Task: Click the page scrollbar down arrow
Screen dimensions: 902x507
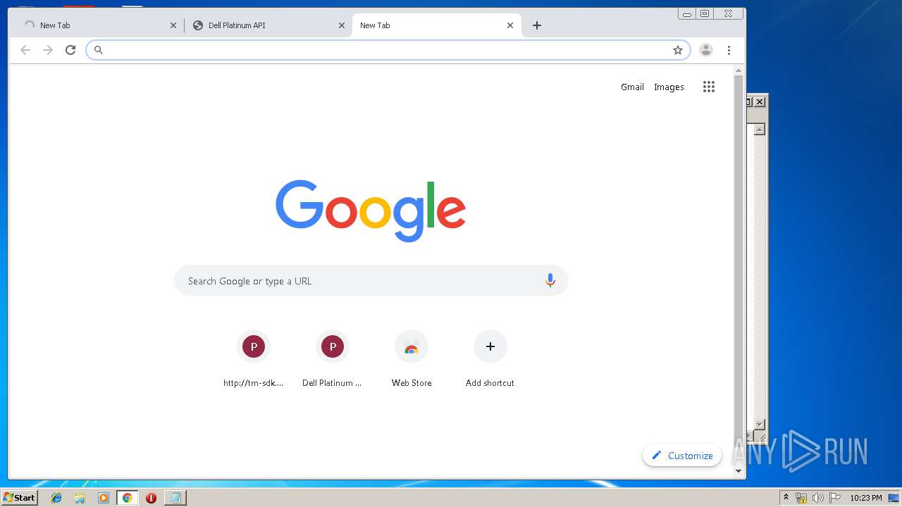Action: click(739, 470)
